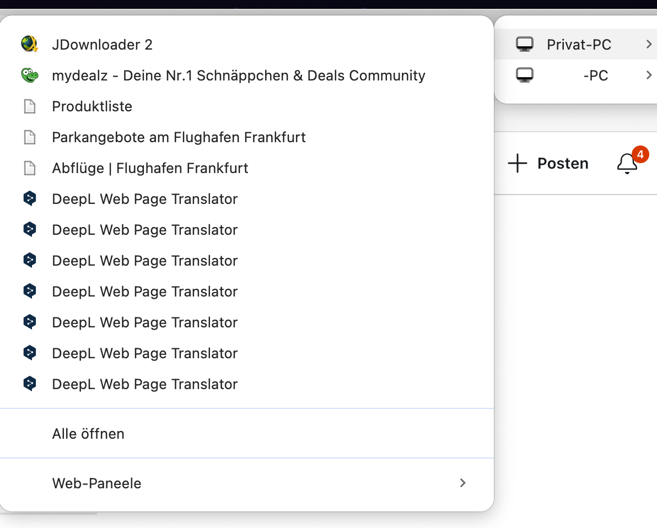The width and height of the screenshot is (657, 528).
Task: Click the monitor icon beside Privat-PC
Action: click(x=525, y=45)
